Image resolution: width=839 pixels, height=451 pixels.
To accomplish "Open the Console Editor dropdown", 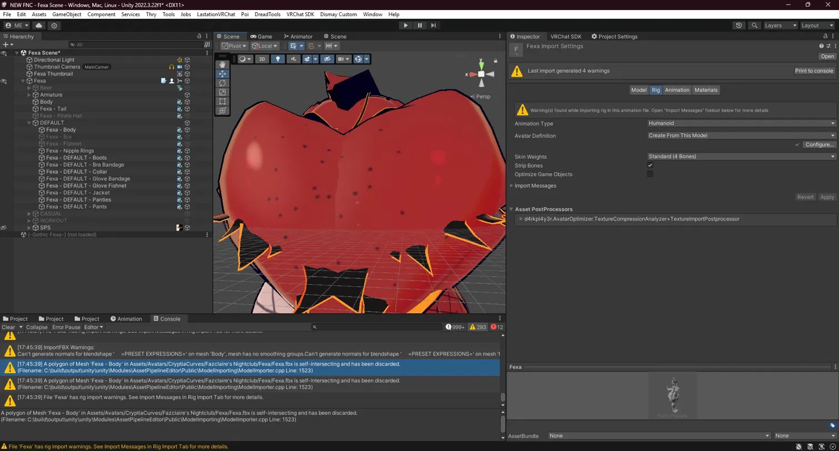I will tap(94, 327).
